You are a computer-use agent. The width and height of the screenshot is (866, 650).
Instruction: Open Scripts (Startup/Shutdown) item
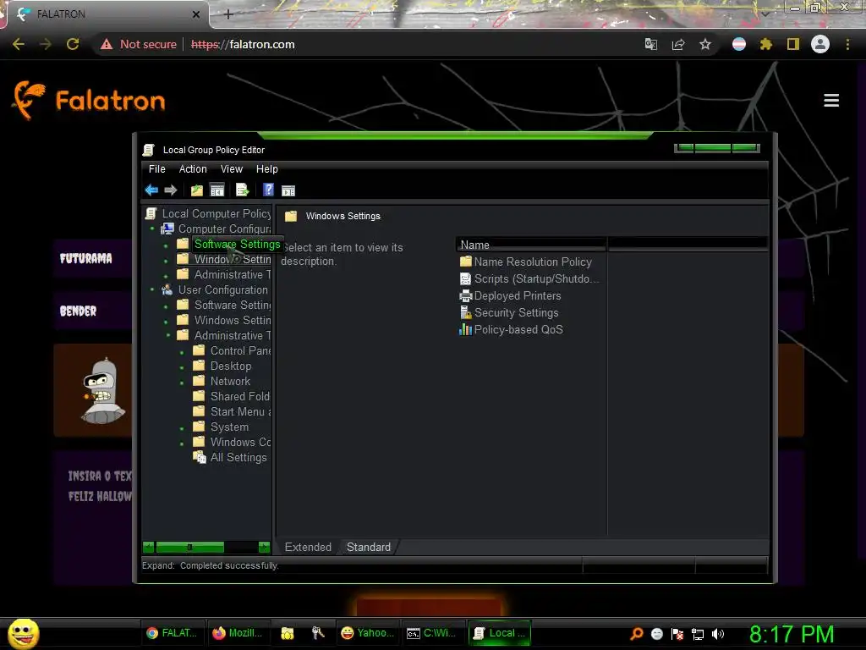[x=529, y=278]
